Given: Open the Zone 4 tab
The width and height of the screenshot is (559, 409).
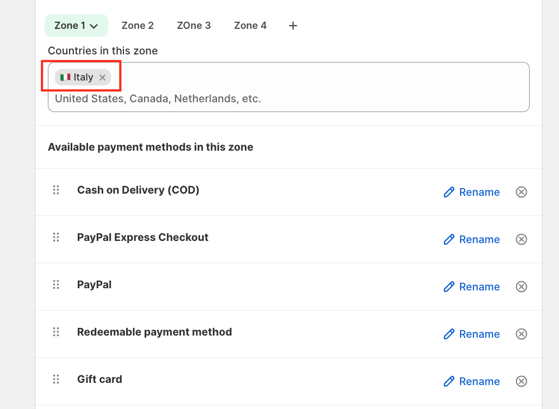Looking at the screenshot, I should [250, 26].
